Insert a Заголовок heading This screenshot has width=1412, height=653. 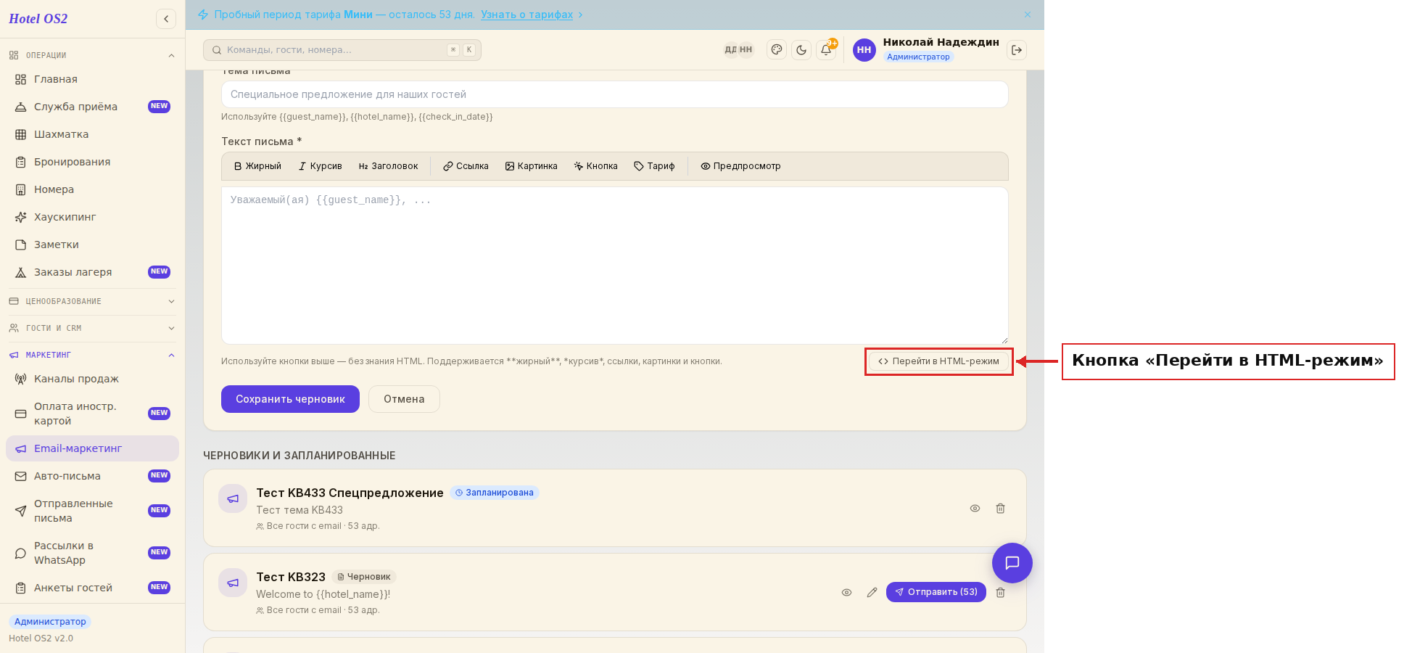click(388, 166)
